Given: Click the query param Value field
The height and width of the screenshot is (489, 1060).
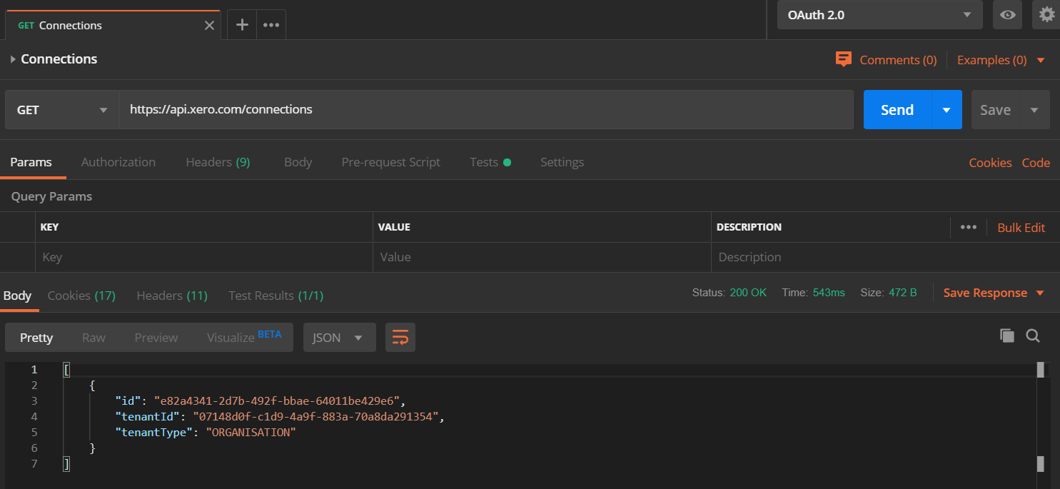Looking at the screenshot, I should [x=542, y=257].
